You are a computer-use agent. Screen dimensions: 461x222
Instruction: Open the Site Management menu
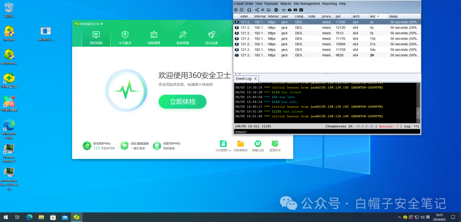tap(306, 4)
